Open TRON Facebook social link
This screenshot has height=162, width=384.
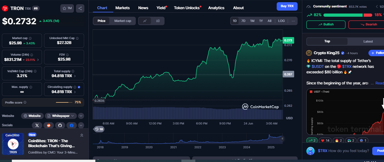pos(72,125)
